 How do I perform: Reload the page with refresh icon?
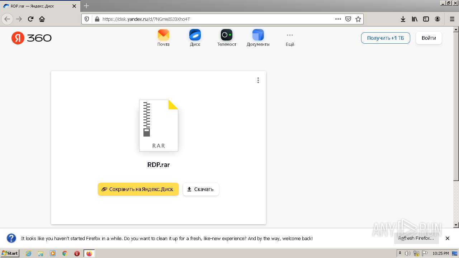(x=30, y=19)
